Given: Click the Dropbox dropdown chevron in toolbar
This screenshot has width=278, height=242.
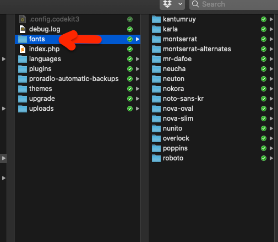Looking at the screenshot, I should click(180, 4).
